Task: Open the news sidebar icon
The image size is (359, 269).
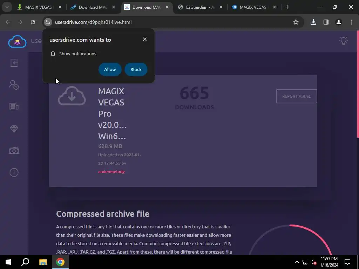Action: pyautogui.click(x=14, y=106)
